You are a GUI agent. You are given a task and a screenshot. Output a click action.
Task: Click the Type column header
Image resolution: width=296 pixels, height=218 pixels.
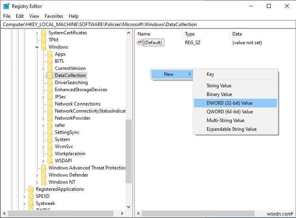click(206, 34)
